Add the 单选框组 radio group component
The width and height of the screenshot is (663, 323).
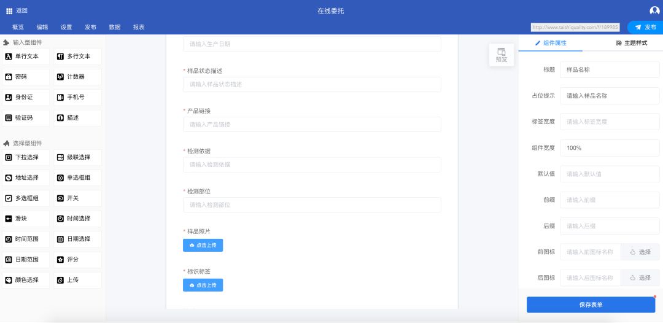[x=78, y=178]
